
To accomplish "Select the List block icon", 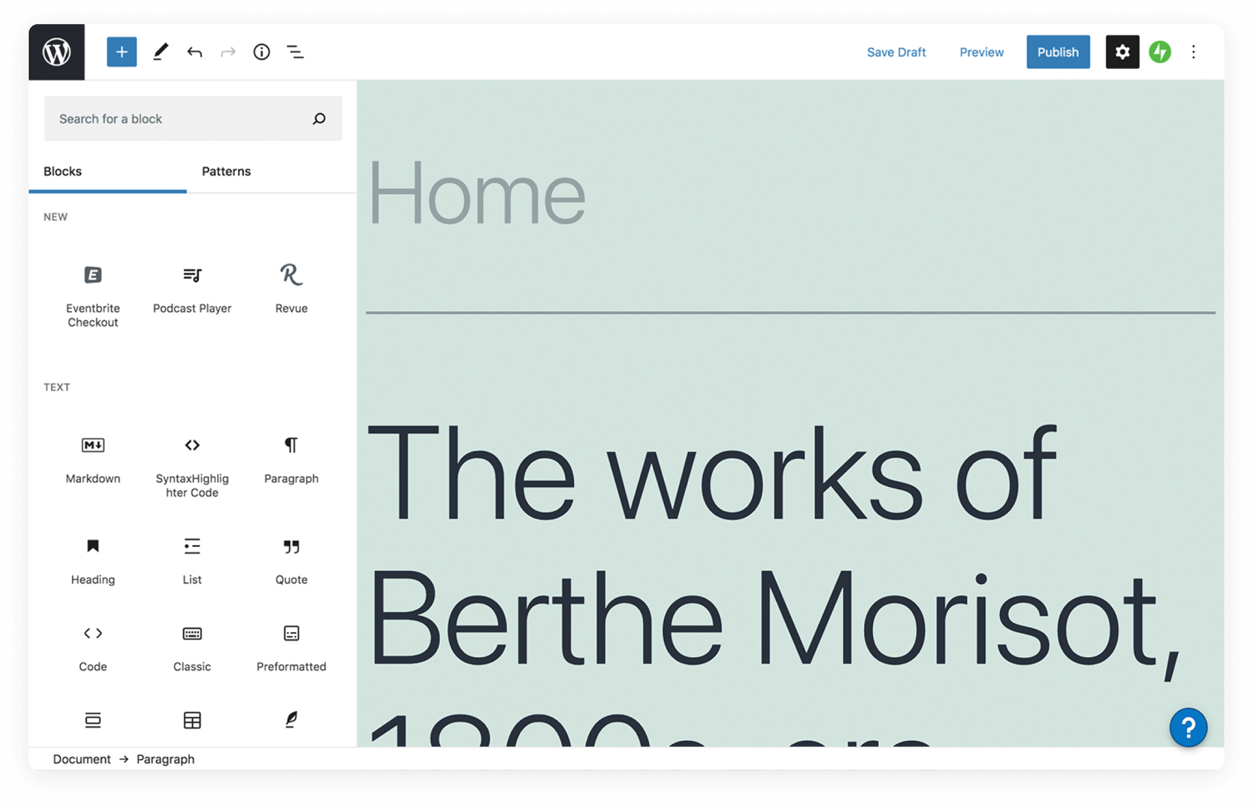I will point(191,547).
